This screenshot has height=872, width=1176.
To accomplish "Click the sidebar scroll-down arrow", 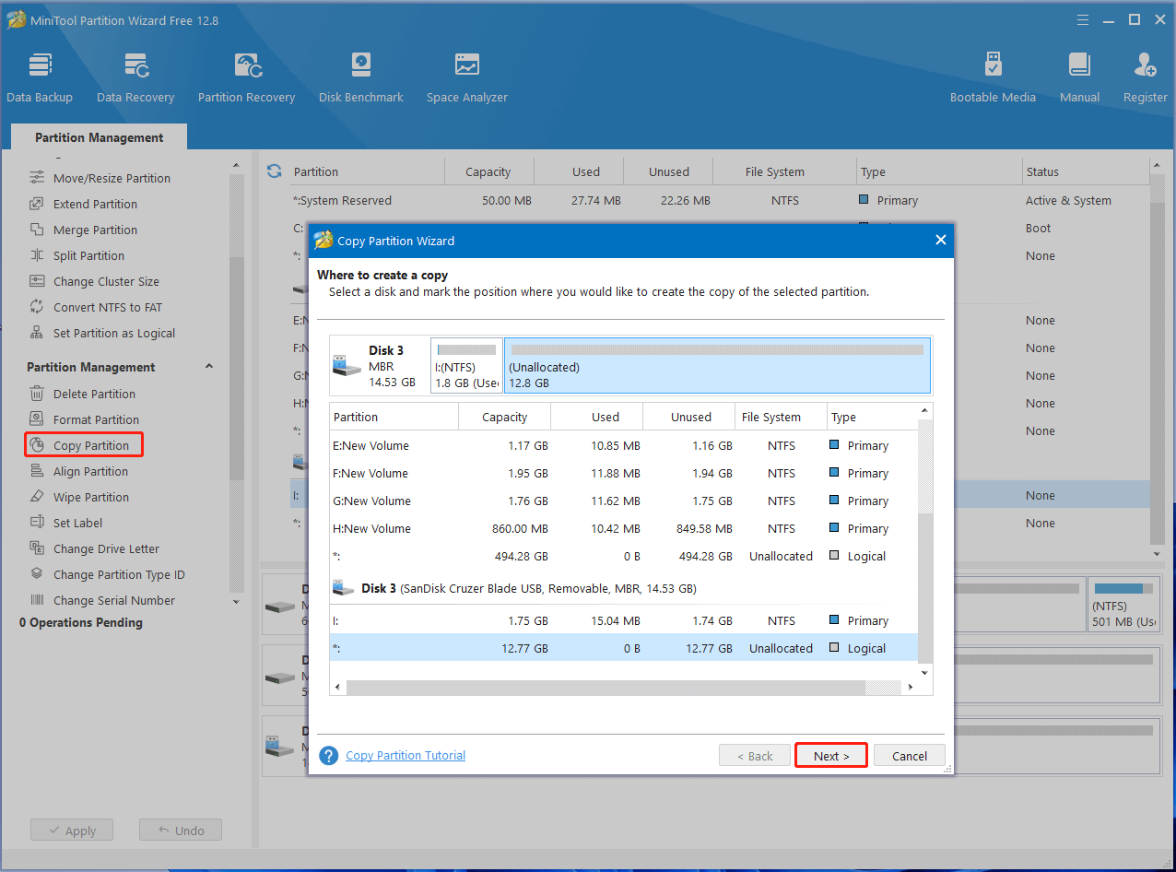I will point(237,602).
